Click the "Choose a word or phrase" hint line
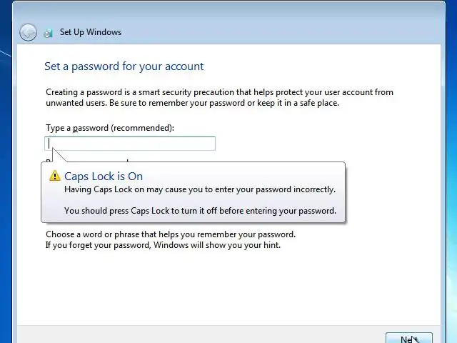 170,234
